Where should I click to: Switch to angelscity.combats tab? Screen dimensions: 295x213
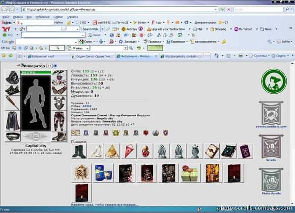[181, 56]
